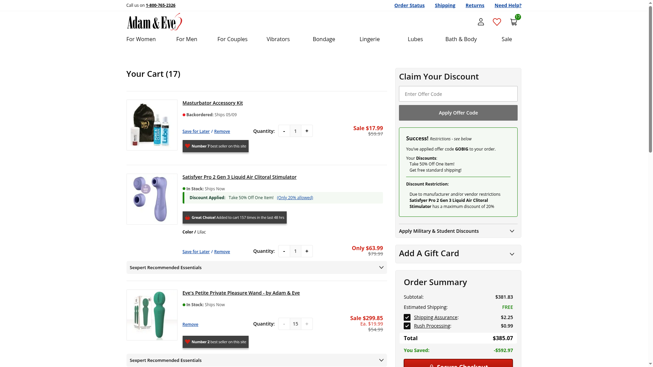Viewport: 653px width, 367px height.
Task: Open the shopping cart icon
Action: (x=514, y=22)
